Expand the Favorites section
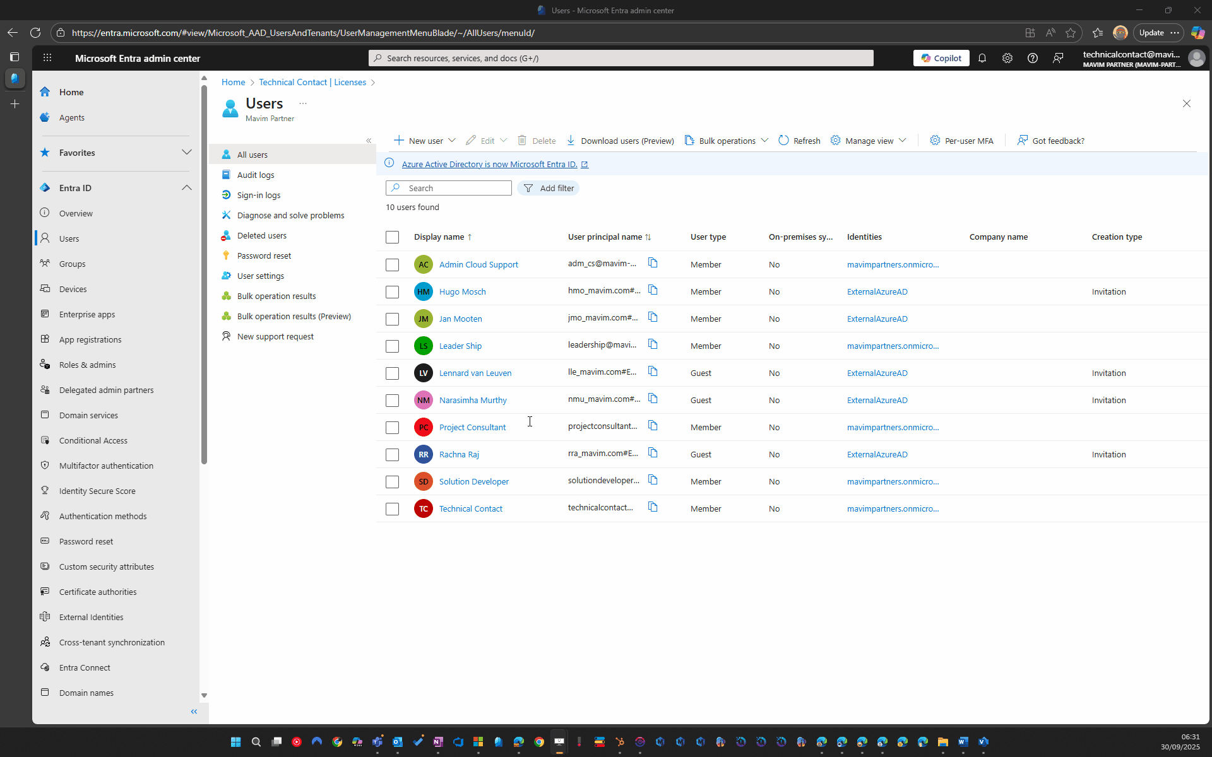 click(x=186, y=153)
